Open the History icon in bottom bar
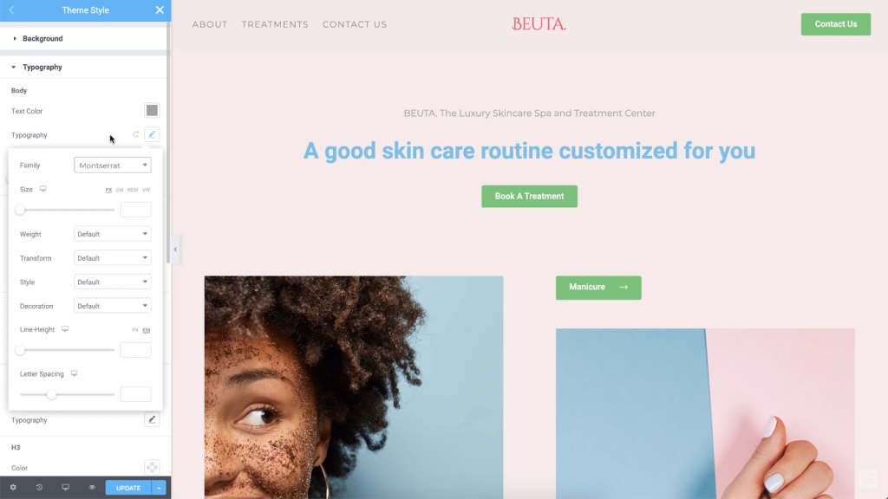This screenshot has height=499, width=888. [x=39, y=487]
